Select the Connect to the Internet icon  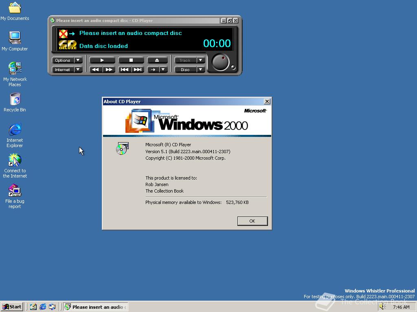pyautogui.click(x=15, y=166)
